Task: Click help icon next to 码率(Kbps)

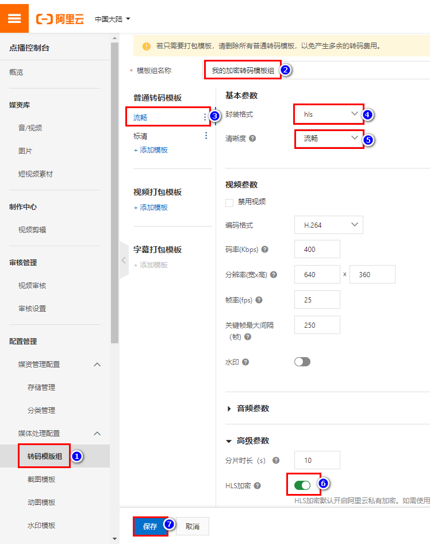Action: (265, 250)
